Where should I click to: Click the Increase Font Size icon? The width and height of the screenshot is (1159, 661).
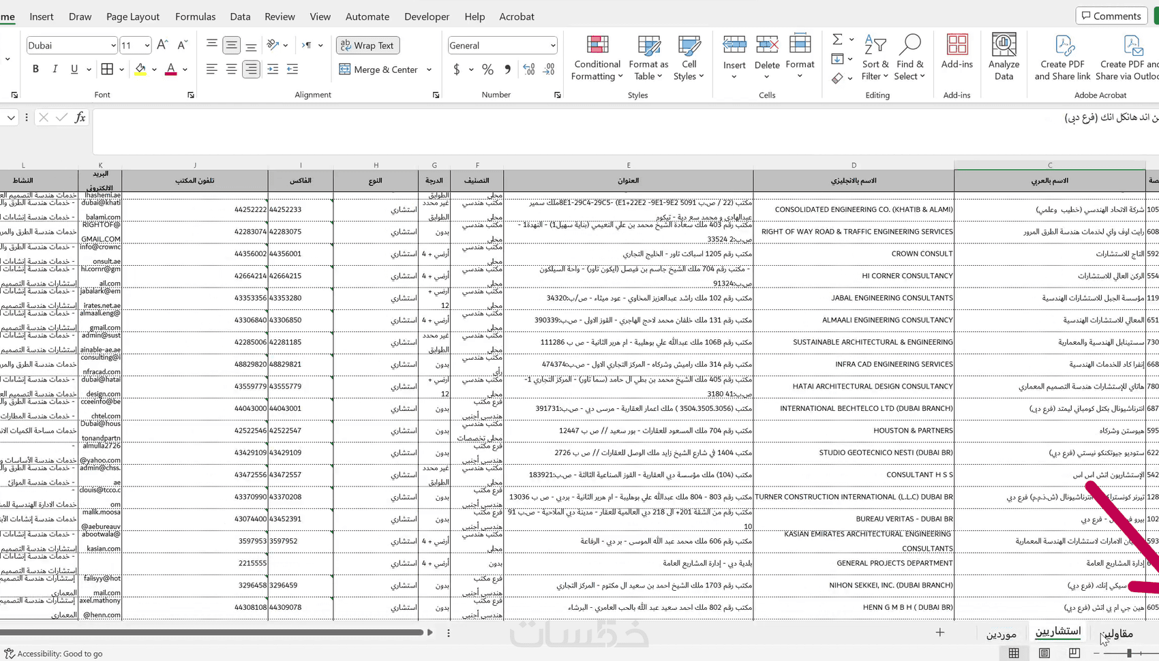[162, 45]
